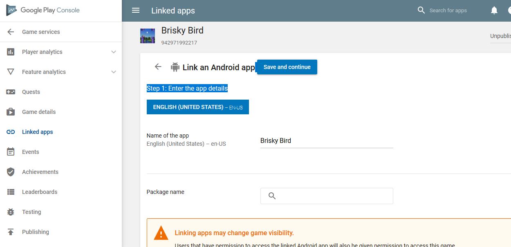Click the Link an Android app heading
This screenshot has width=511, height=247.
pyautogui.click(x=219, y=67)
